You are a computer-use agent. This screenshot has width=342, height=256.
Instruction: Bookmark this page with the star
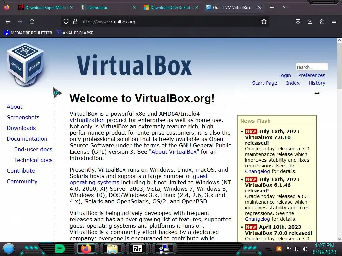click(x=264, y=22)
